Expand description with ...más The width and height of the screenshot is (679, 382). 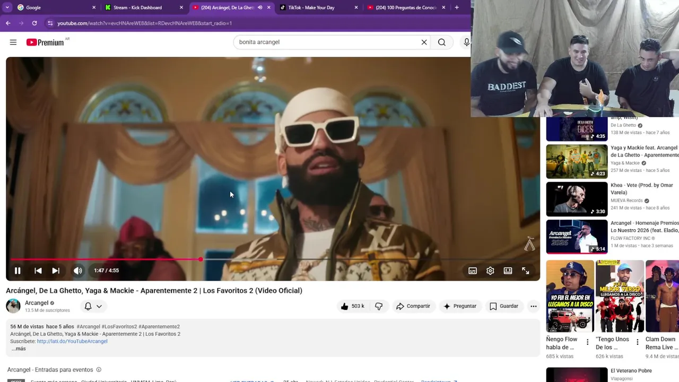[x=19, y=349]
